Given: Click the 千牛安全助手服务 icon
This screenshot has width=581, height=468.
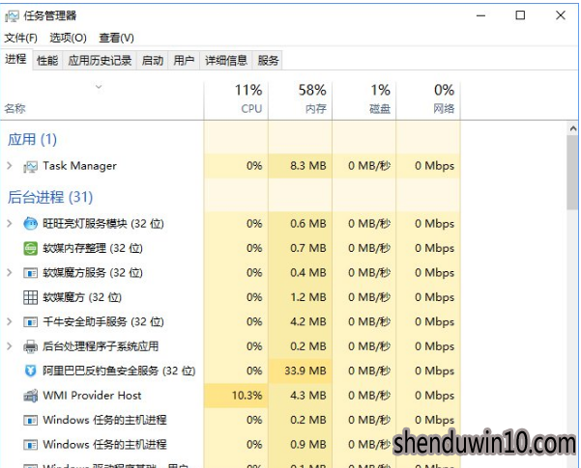Looking at the screenshot, I should pyautogui.click(x=30, y=322).
